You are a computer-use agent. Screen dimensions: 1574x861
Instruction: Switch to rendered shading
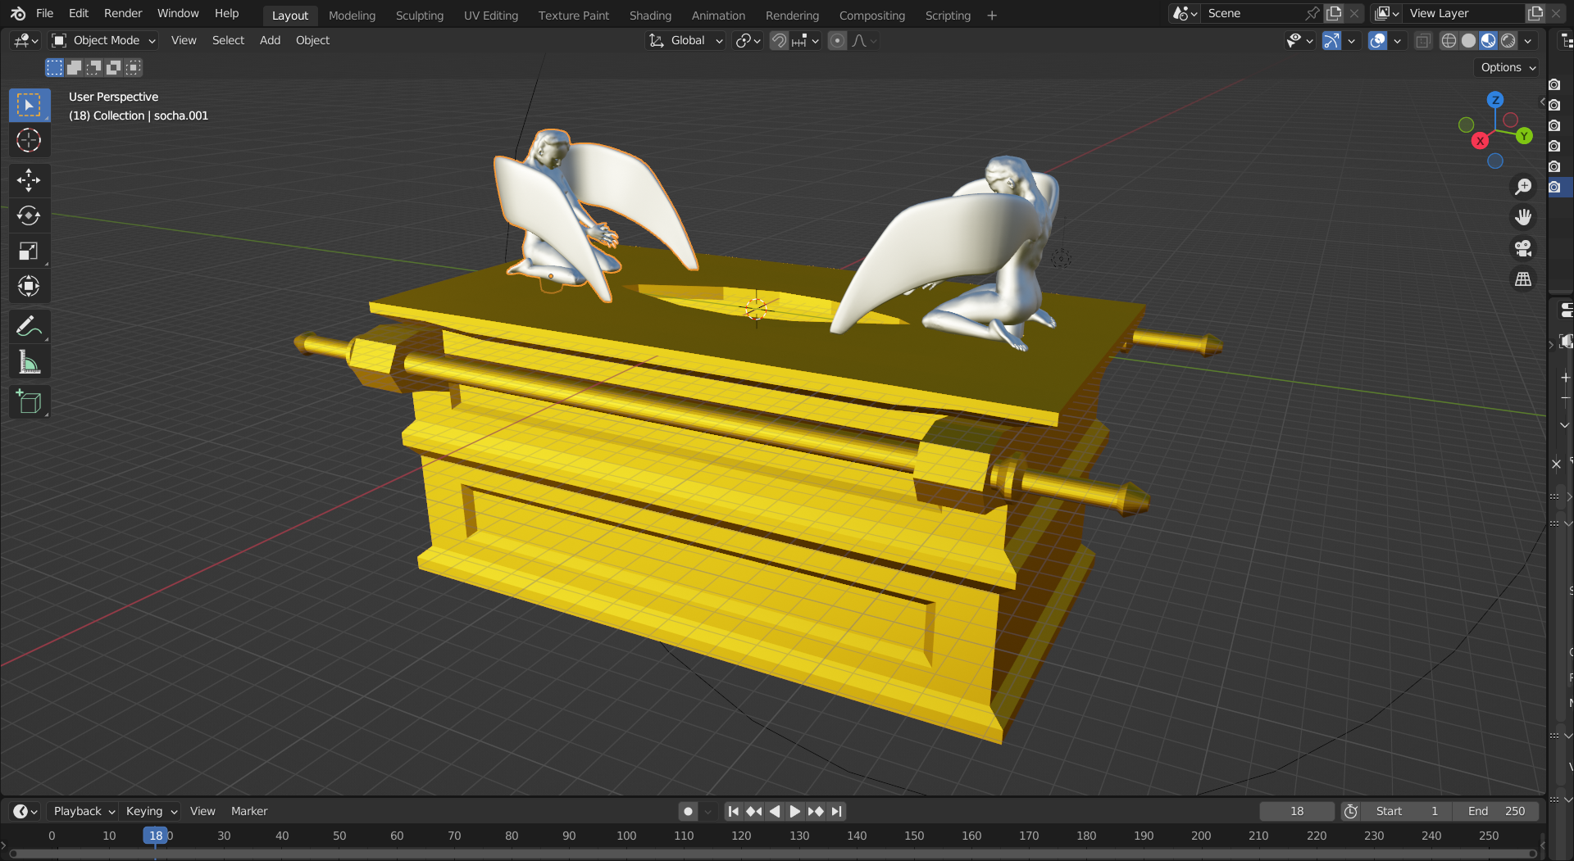click(x=1508, y=40)
